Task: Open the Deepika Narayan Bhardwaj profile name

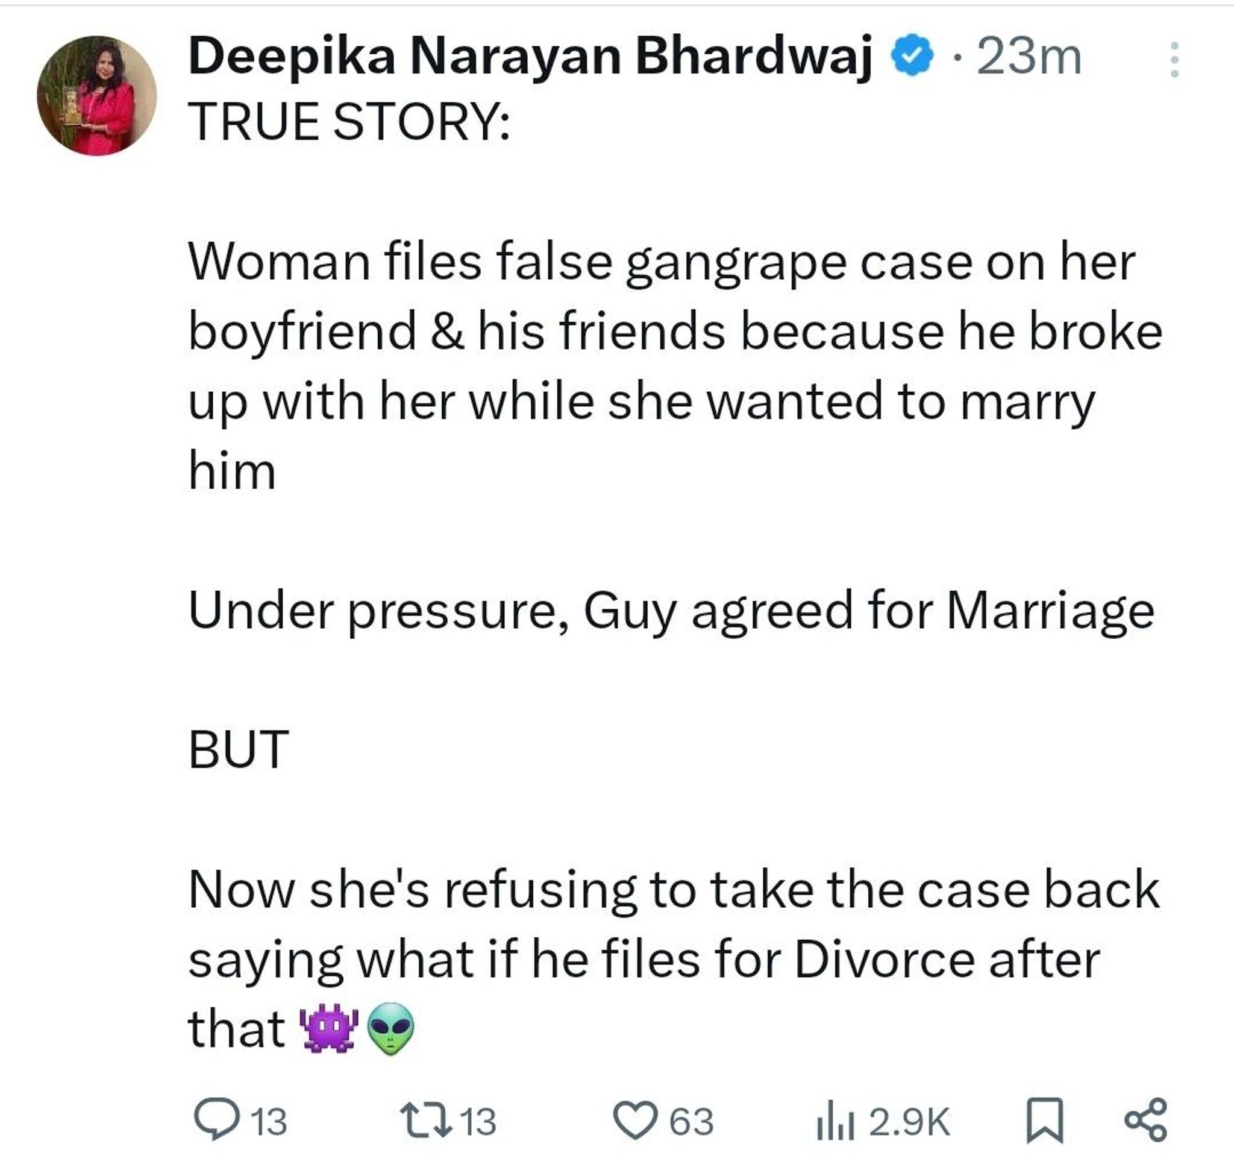Action: click(530, 57)
